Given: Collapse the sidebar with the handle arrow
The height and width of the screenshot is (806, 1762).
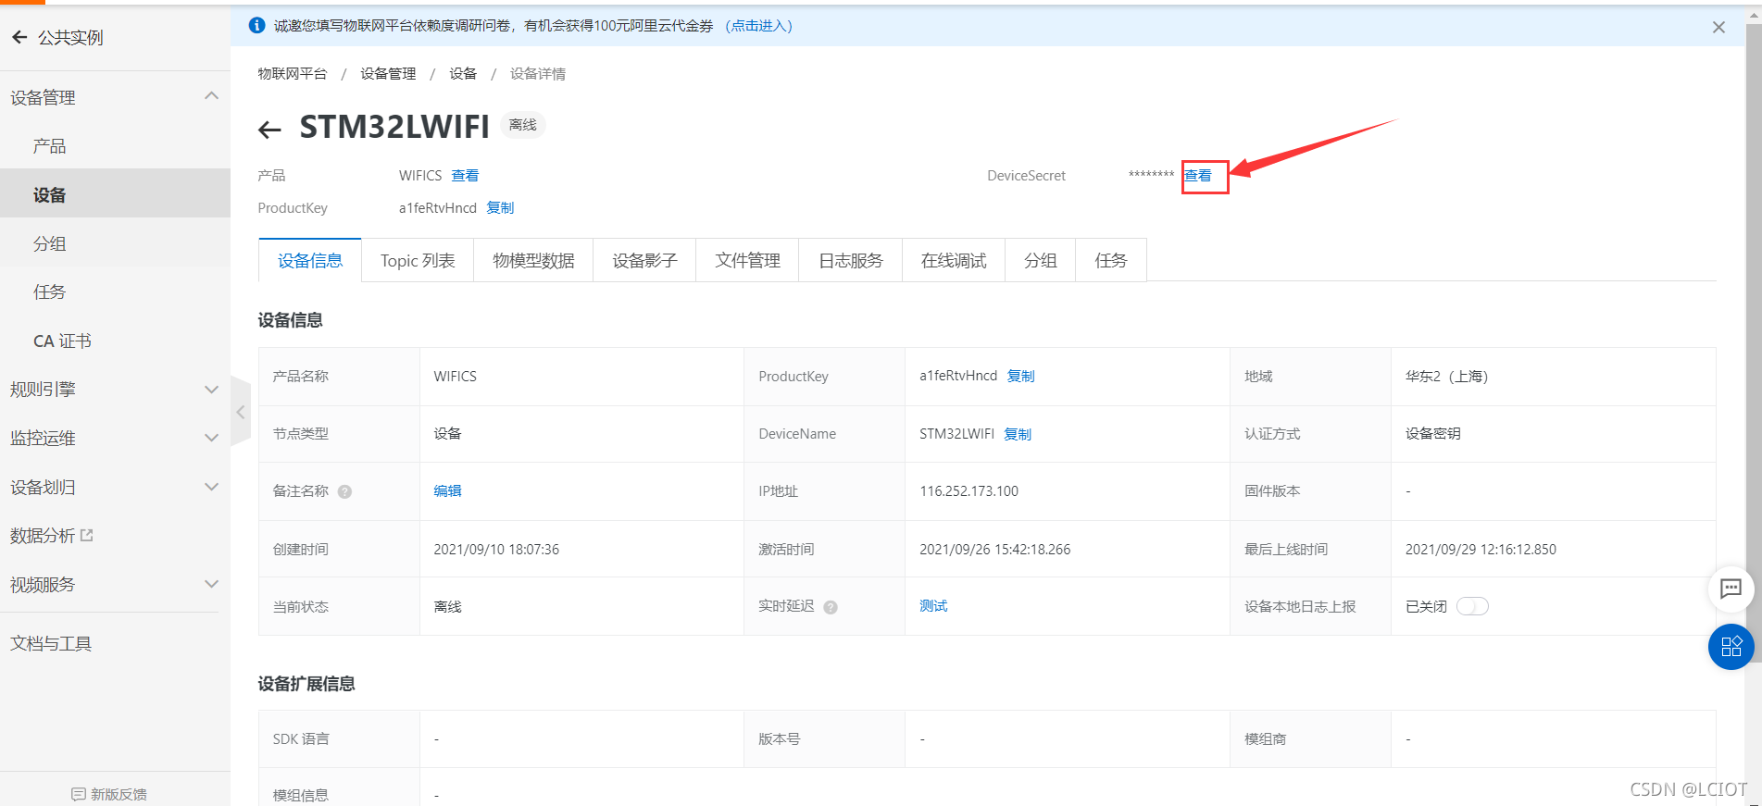Looking at the screenshot, I should click(x=241, y=412).
